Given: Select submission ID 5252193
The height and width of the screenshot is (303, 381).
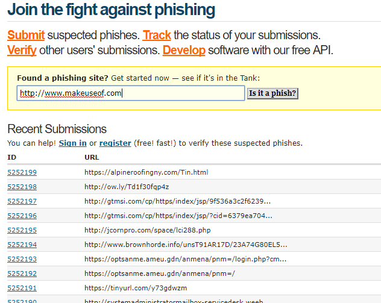Looking at the screenshot, I should point(22,259).
